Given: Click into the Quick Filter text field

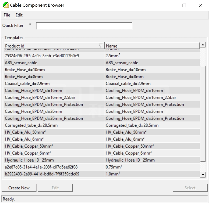Looking at the screenshot, I should [x=84, y=26].
